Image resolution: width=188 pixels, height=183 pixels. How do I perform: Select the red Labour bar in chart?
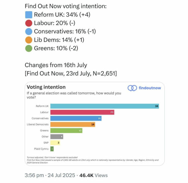coord(82,112)
